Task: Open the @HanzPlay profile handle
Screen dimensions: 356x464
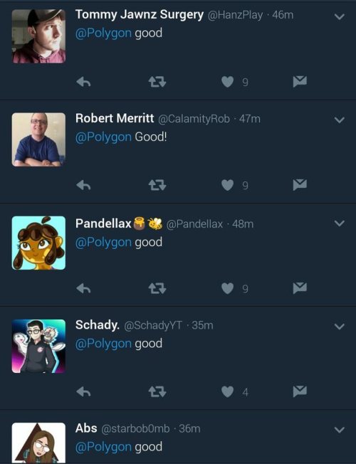Action: 235,15
